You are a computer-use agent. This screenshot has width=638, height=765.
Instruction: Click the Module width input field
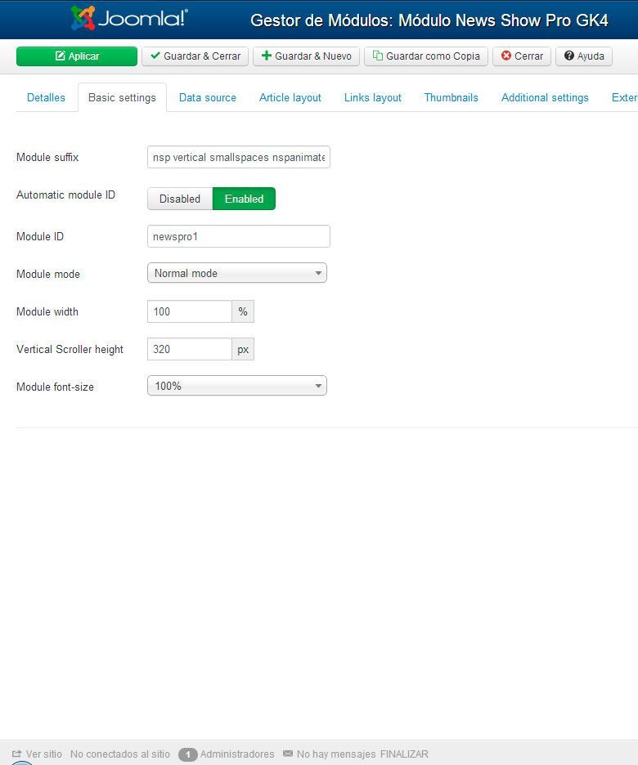tap(190, 311)
